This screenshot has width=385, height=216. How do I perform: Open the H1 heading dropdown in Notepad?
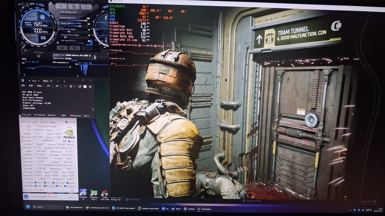click(x=49, y=86)
